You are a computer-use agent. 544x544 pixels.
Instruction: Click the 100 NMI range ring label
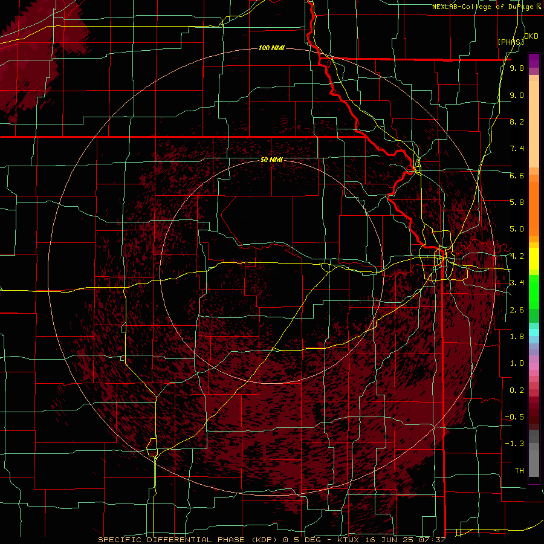point(271,48)
